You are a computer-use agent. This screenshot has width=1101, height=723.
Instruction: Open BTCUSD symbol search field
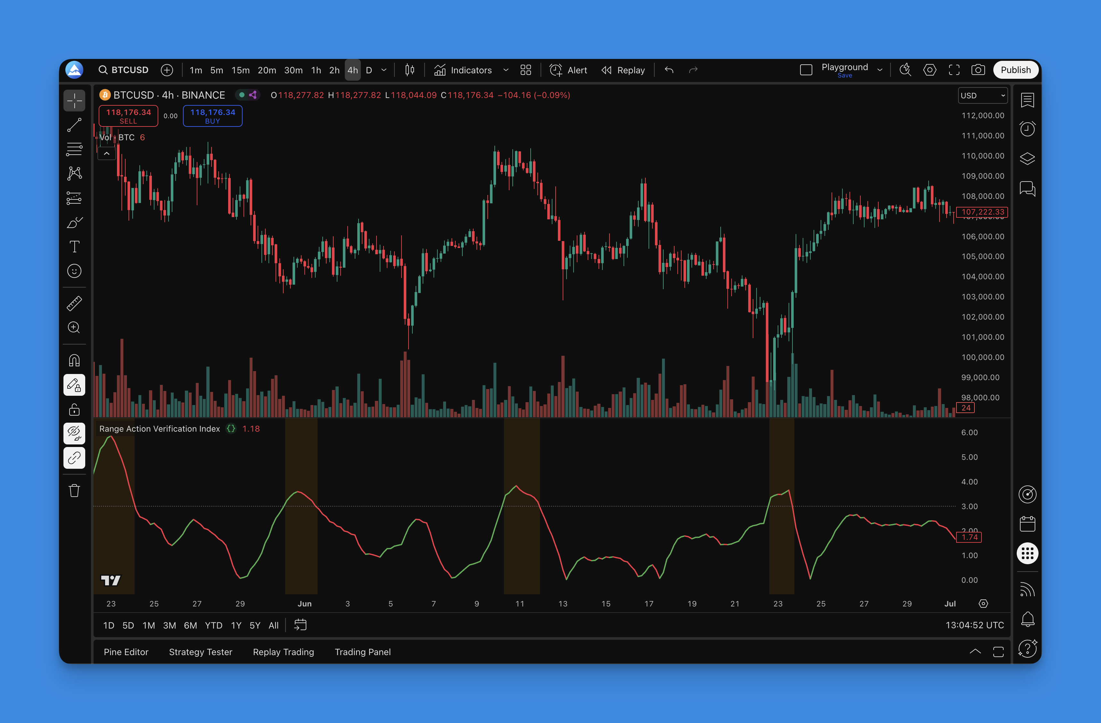123,70
